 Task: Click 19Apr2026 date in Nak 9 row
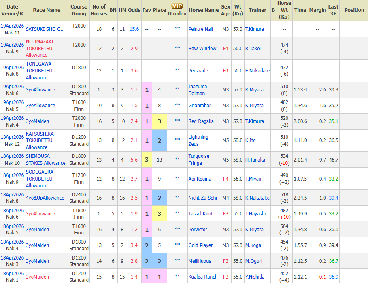click(12, 45)
